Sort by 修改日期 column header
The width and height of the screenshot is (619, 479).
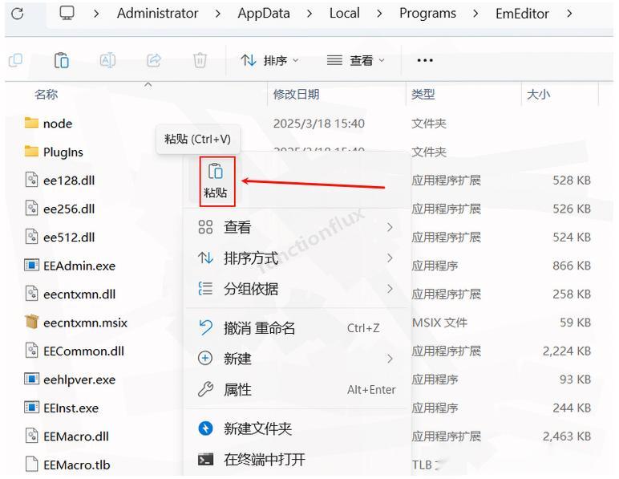point(296,95)
